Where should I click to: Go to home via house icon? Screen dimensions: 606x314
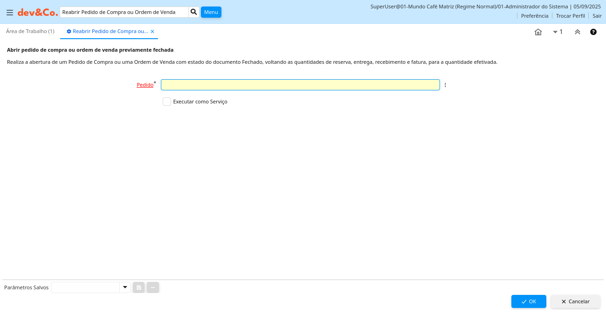[538, 32]
